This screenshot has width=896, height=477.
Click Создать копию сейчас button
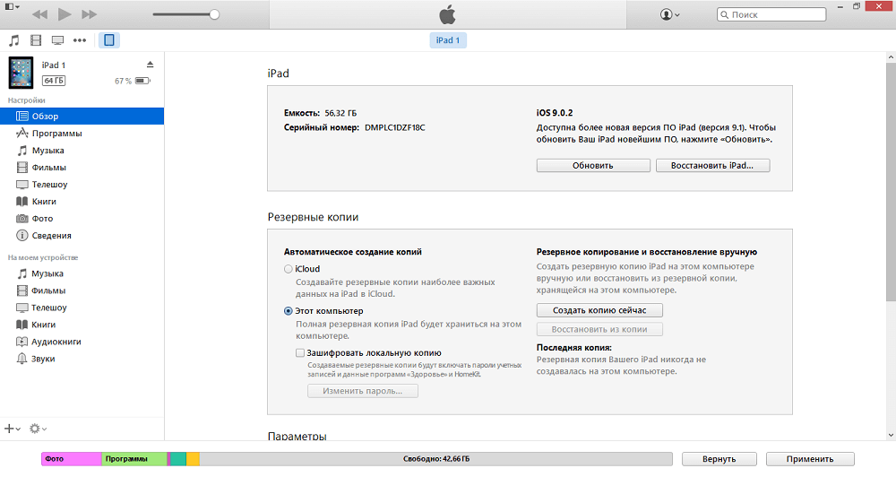[599, 309]
